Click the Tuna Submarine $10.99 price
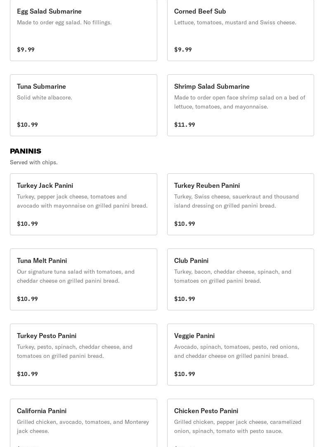324x447 pixels. 27,125
